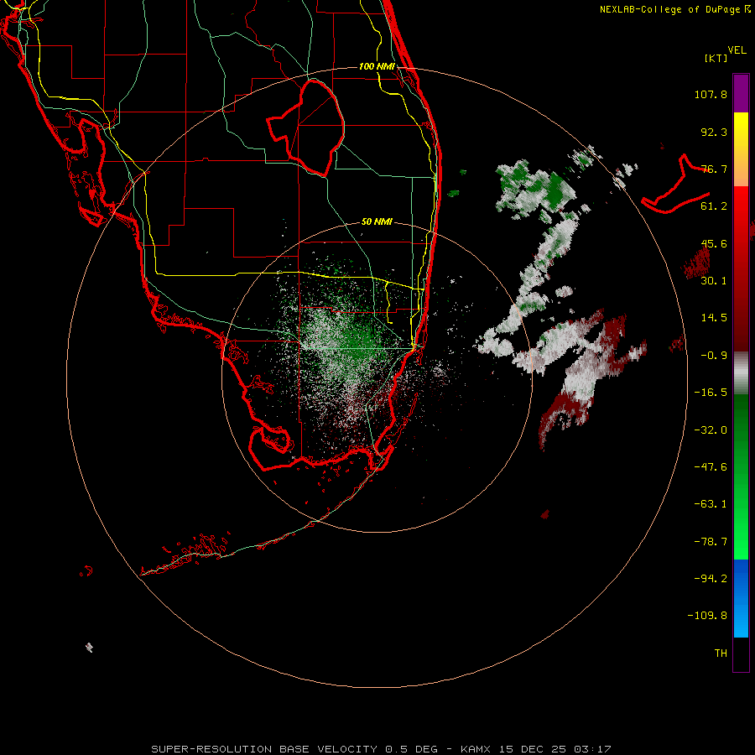Select the 92.3 scale value
This screenshot has height=755, width=755.
714,132
